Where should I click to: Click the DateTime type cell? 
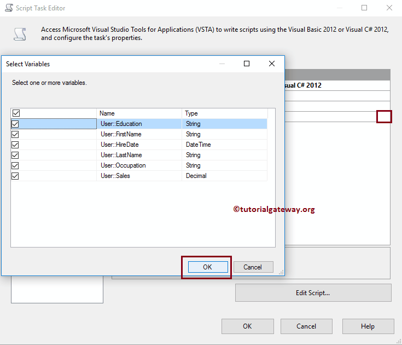click(x=225, y=145)
